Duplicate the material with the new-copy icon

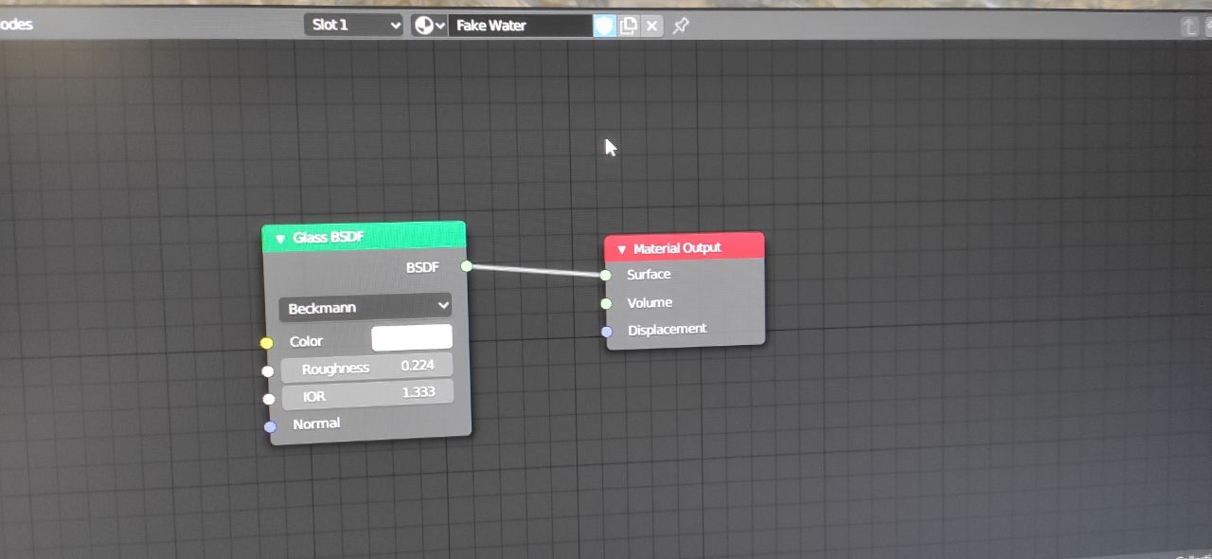click(x=628, y=26)
